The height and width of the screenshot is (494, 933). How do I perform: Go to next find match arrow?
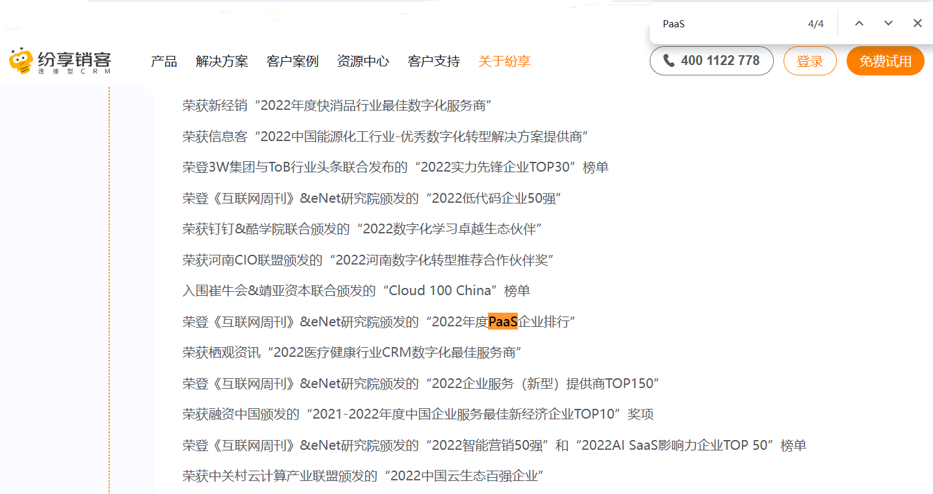tap(888, 23)
